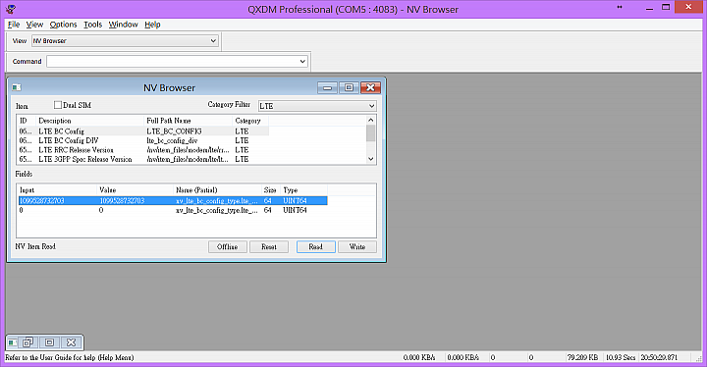Select the LTE RRC Release Version row
Screen dimensions: 707x367
pyautogui.click(x=143, y=150)
